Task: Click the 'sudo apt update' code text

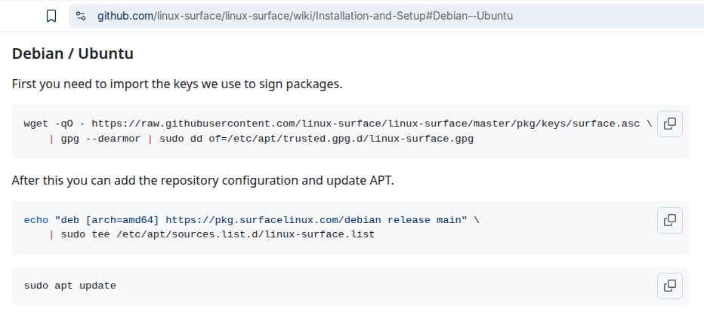Action: 69,286
